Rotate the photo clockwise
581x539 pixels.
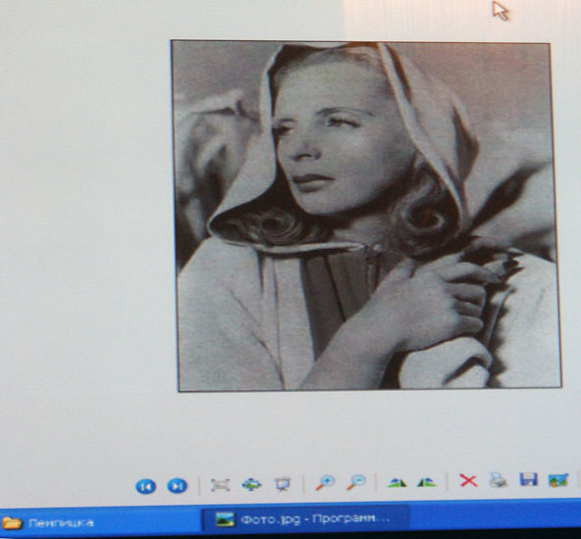click(396, 482)
